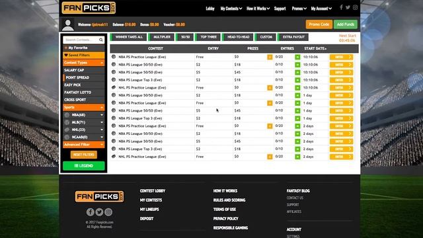
Task: Enter the NHL PS Practice League starting 10:10:06
Action: pos(341,88)
